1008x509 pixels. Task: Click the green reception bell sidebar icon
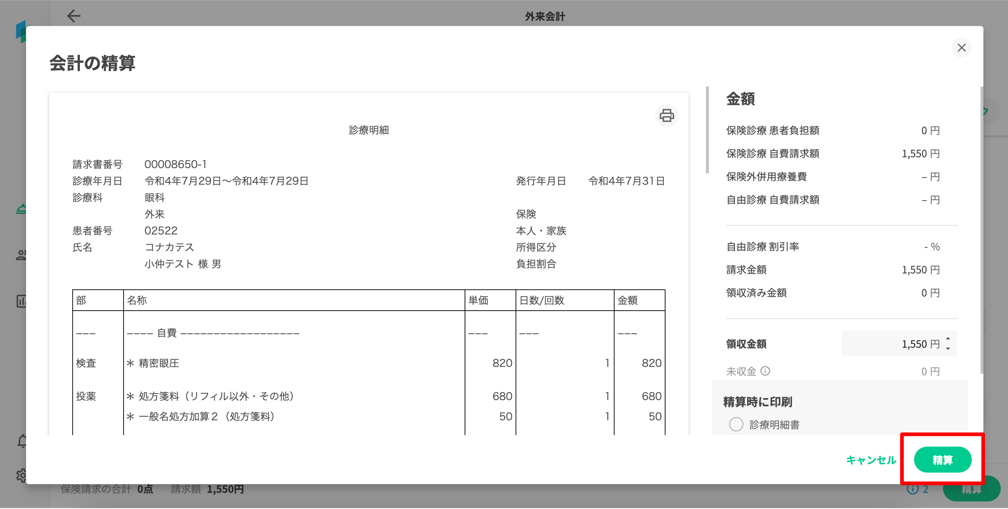[21, 209]
